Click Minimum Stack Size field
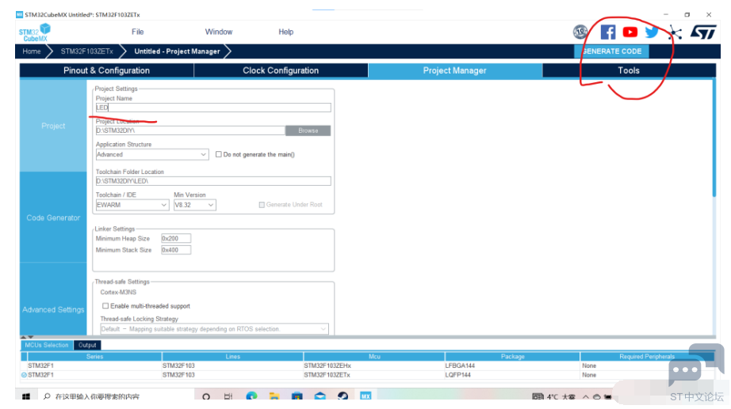This screenshot has width=731, height=409. click(176, 250)
